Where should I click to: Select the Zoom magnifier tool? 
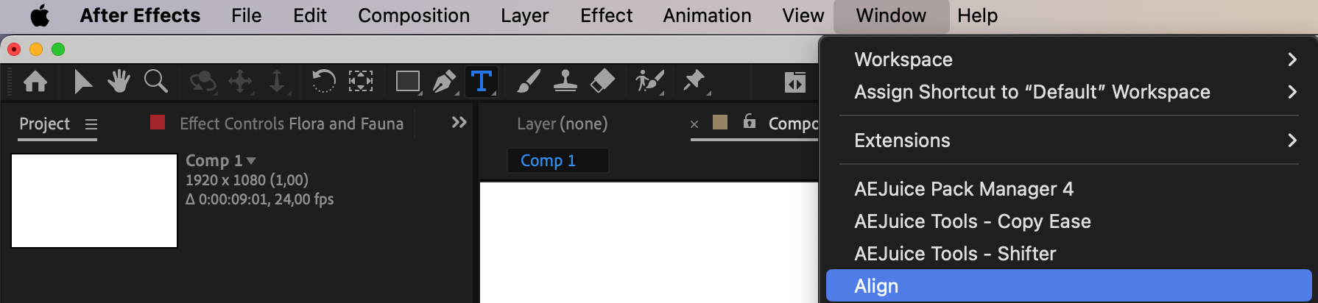point(155,81)
